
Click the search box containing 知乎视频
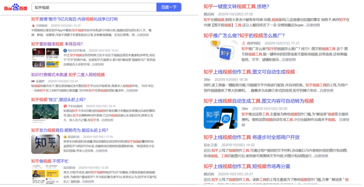click(x=94, y=7)
